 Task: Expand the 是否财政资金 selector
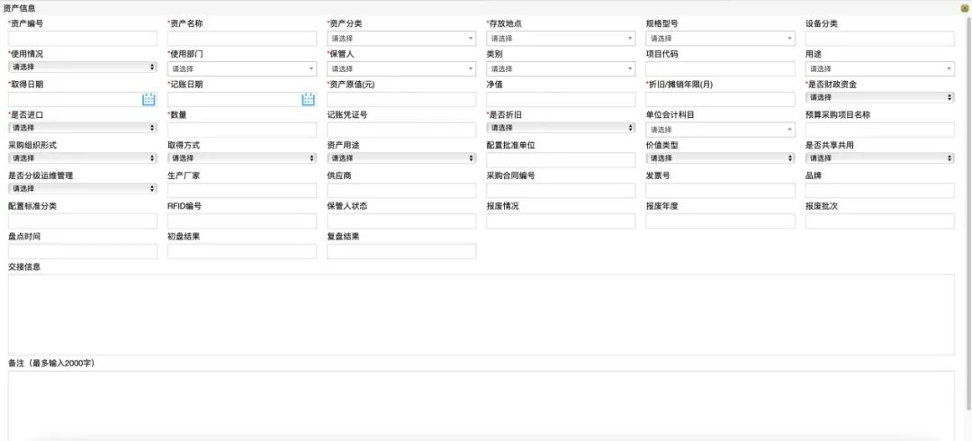point(879,97)
